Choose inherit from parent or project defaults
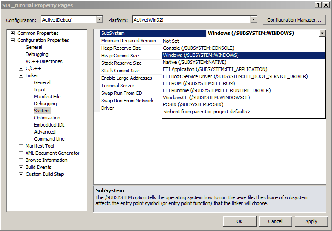This screenshot has width=332, height=231. click(x=244, y=112)
